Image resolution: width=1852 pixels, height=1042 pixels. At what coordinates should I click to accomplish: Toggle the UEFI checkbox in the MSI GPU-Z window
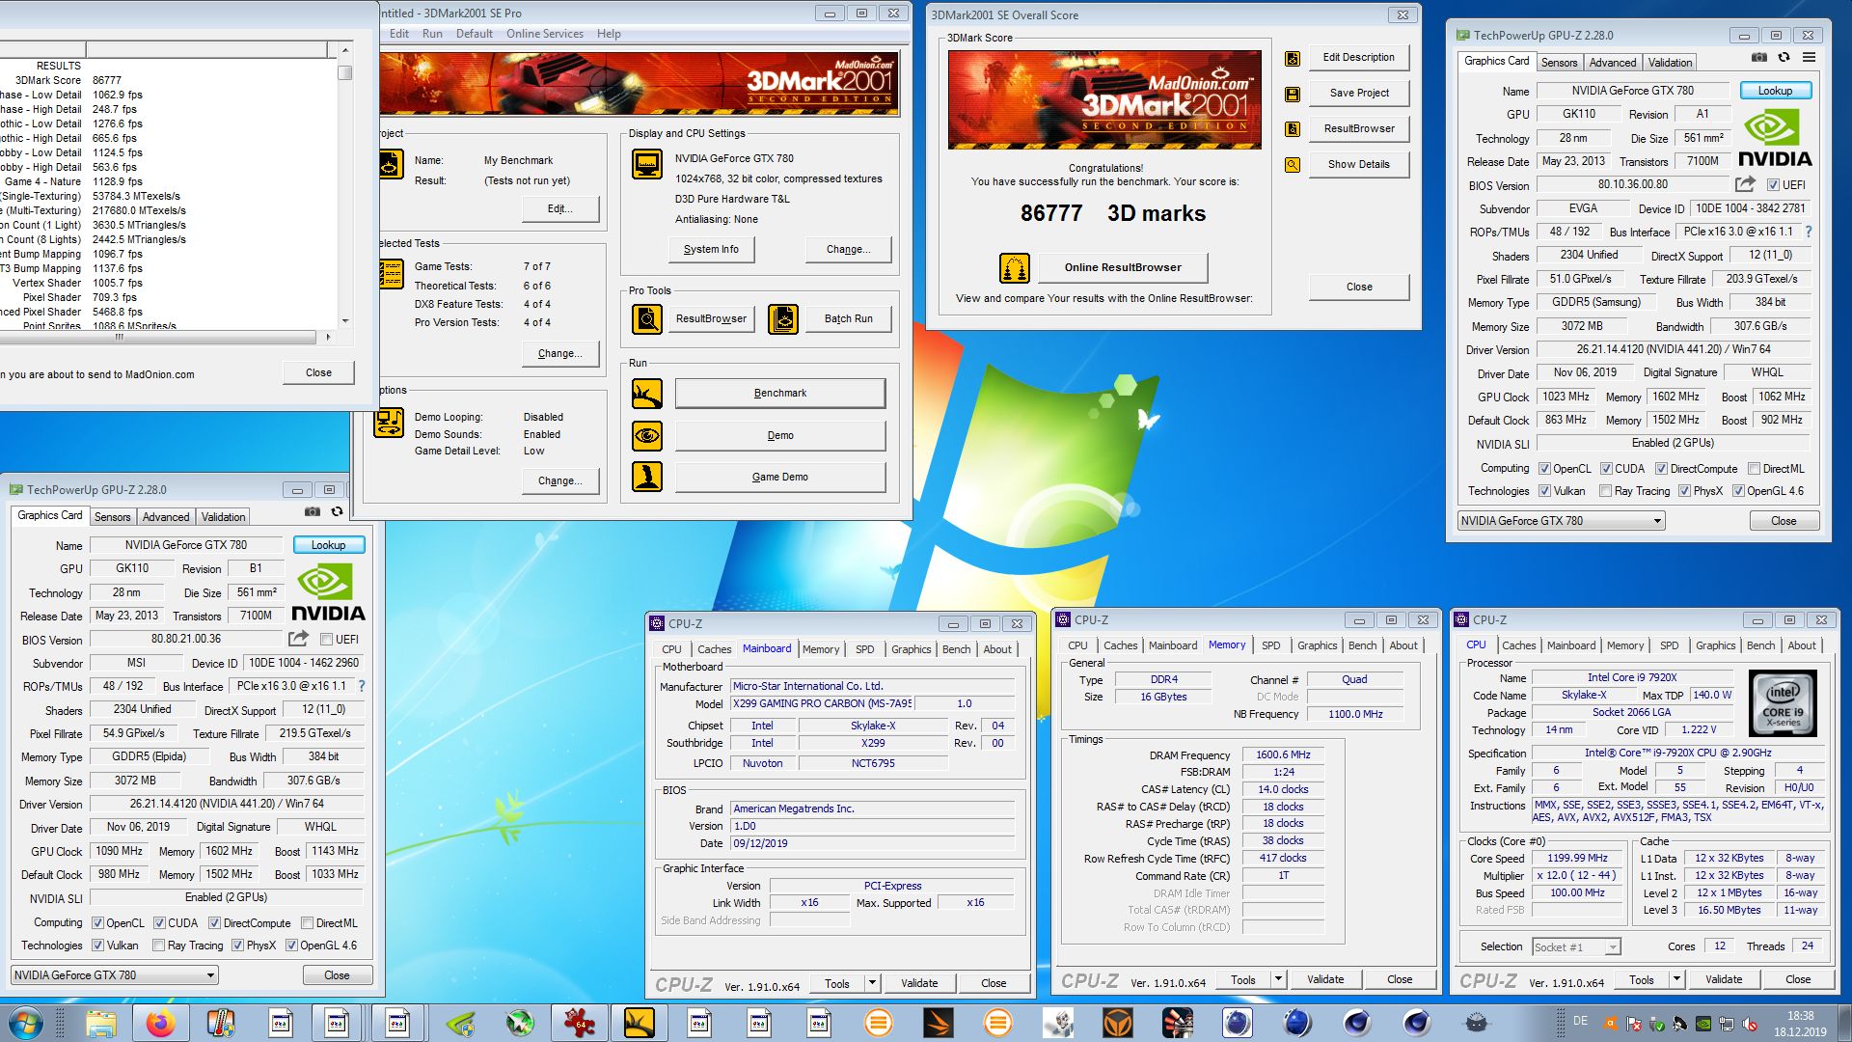click(326, 640)
